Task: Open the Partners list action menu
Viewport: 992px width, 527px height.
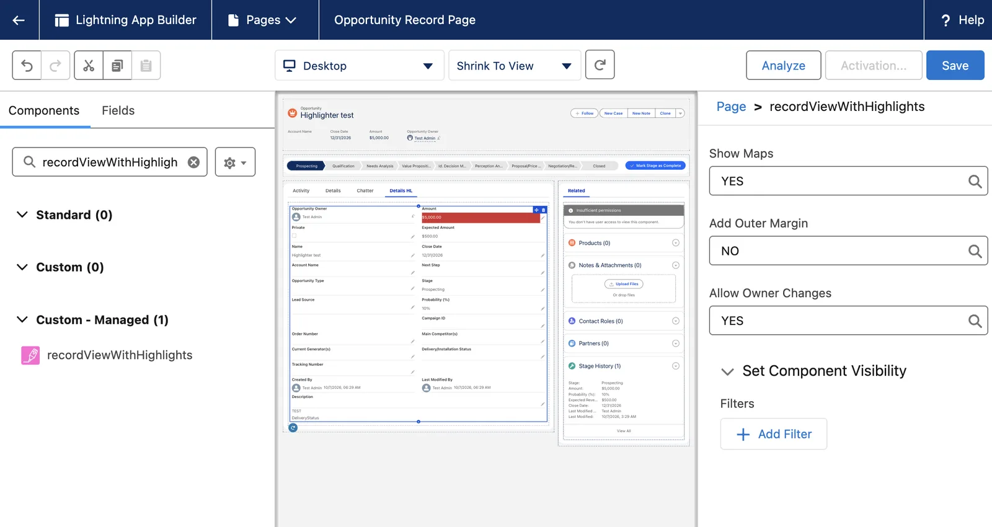Action: click(676, 343)
